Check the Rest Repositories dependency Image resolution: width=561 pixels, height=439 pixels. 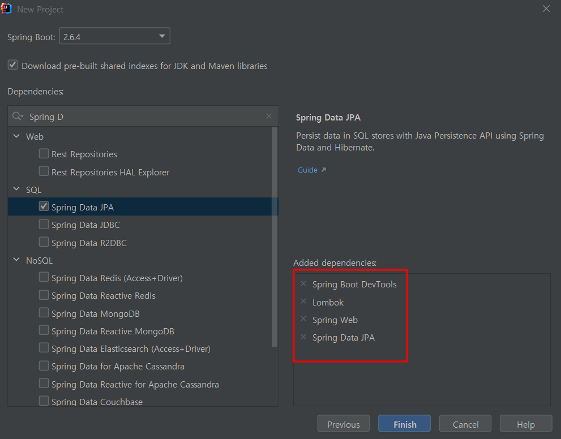click(x=44, y=154)
